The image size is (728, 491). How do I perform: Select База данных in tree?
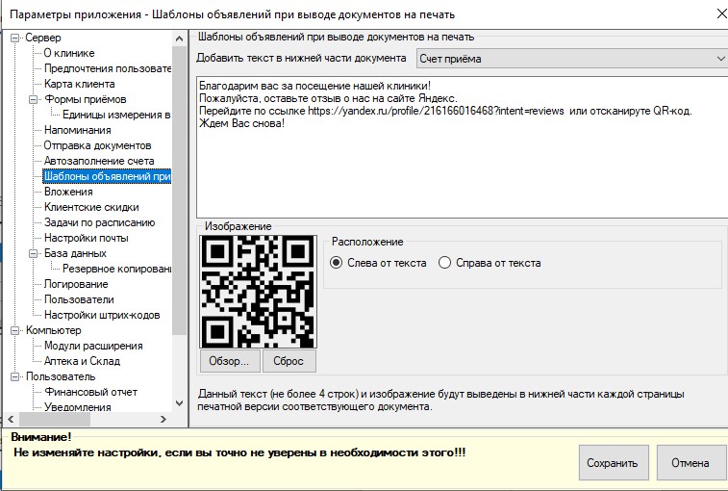click(75, 253)
